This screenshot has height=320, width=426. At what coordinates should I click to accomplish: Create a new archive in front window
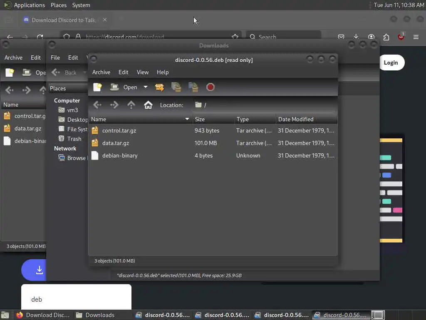(x=97, y=87)
